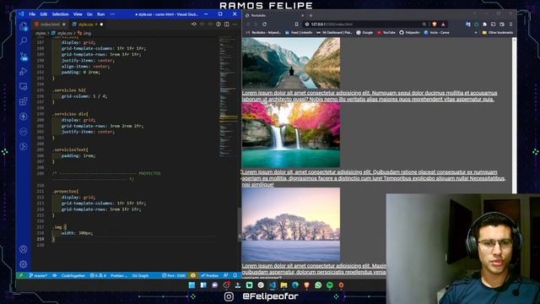Open the Windows Start button in taskbar
This screenshot has width=540, height=304.
[192, 285]
